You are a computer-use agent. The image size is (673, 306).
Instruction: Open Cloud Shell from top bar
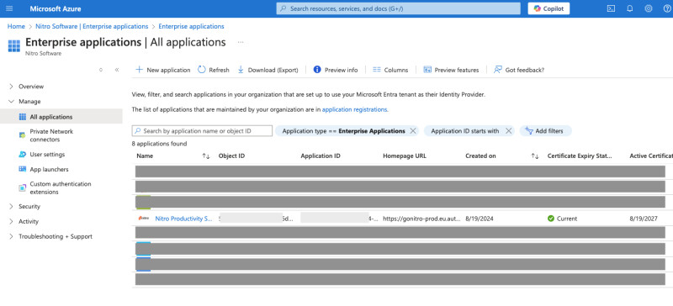[x=611, y=8]
